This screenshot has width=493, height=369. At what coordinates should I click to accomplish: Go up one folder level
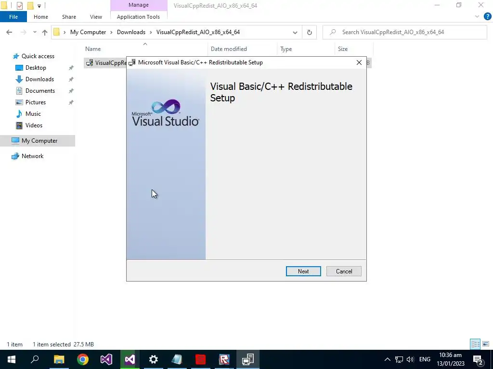coord(45,32)
